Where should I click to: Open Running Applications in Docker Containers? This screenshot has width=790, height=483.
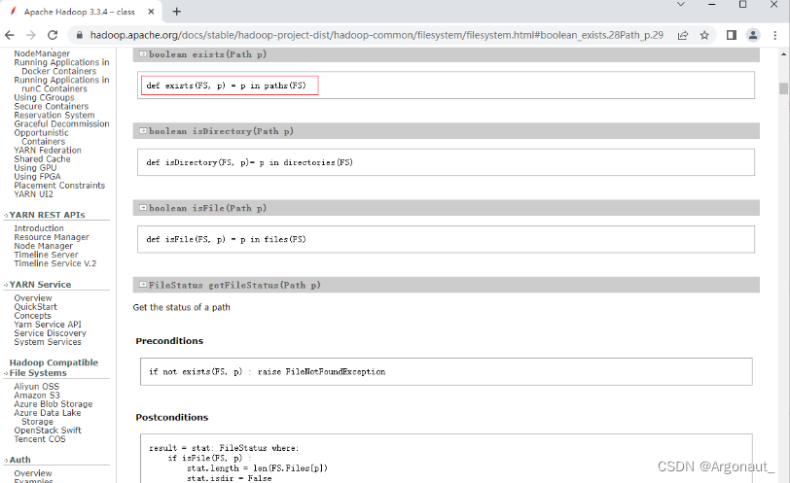tap(61, 66)
